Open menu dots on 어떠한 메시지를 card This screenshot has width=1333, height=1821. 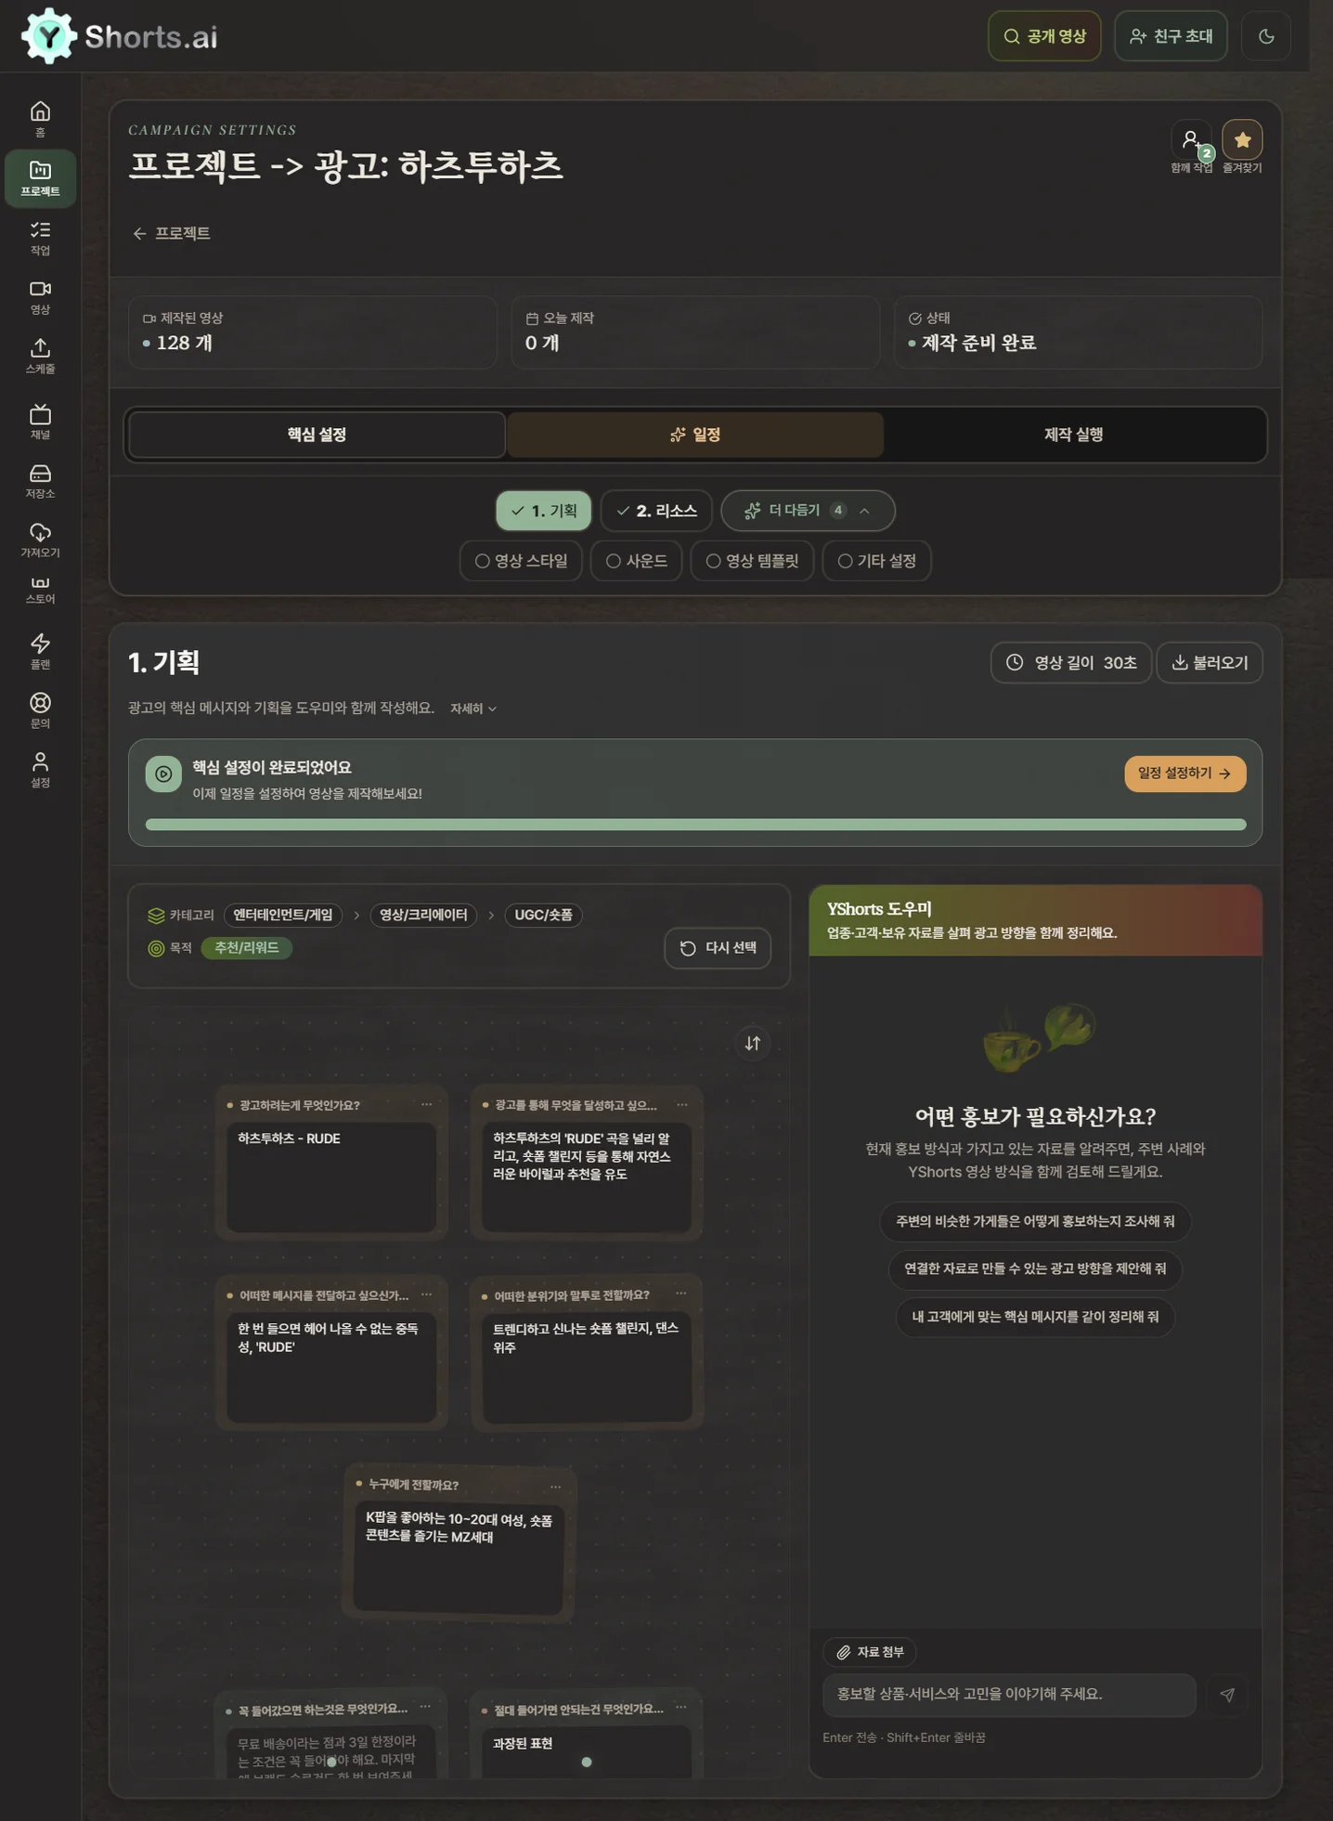pyautogui.click(x=427, y=1294)
